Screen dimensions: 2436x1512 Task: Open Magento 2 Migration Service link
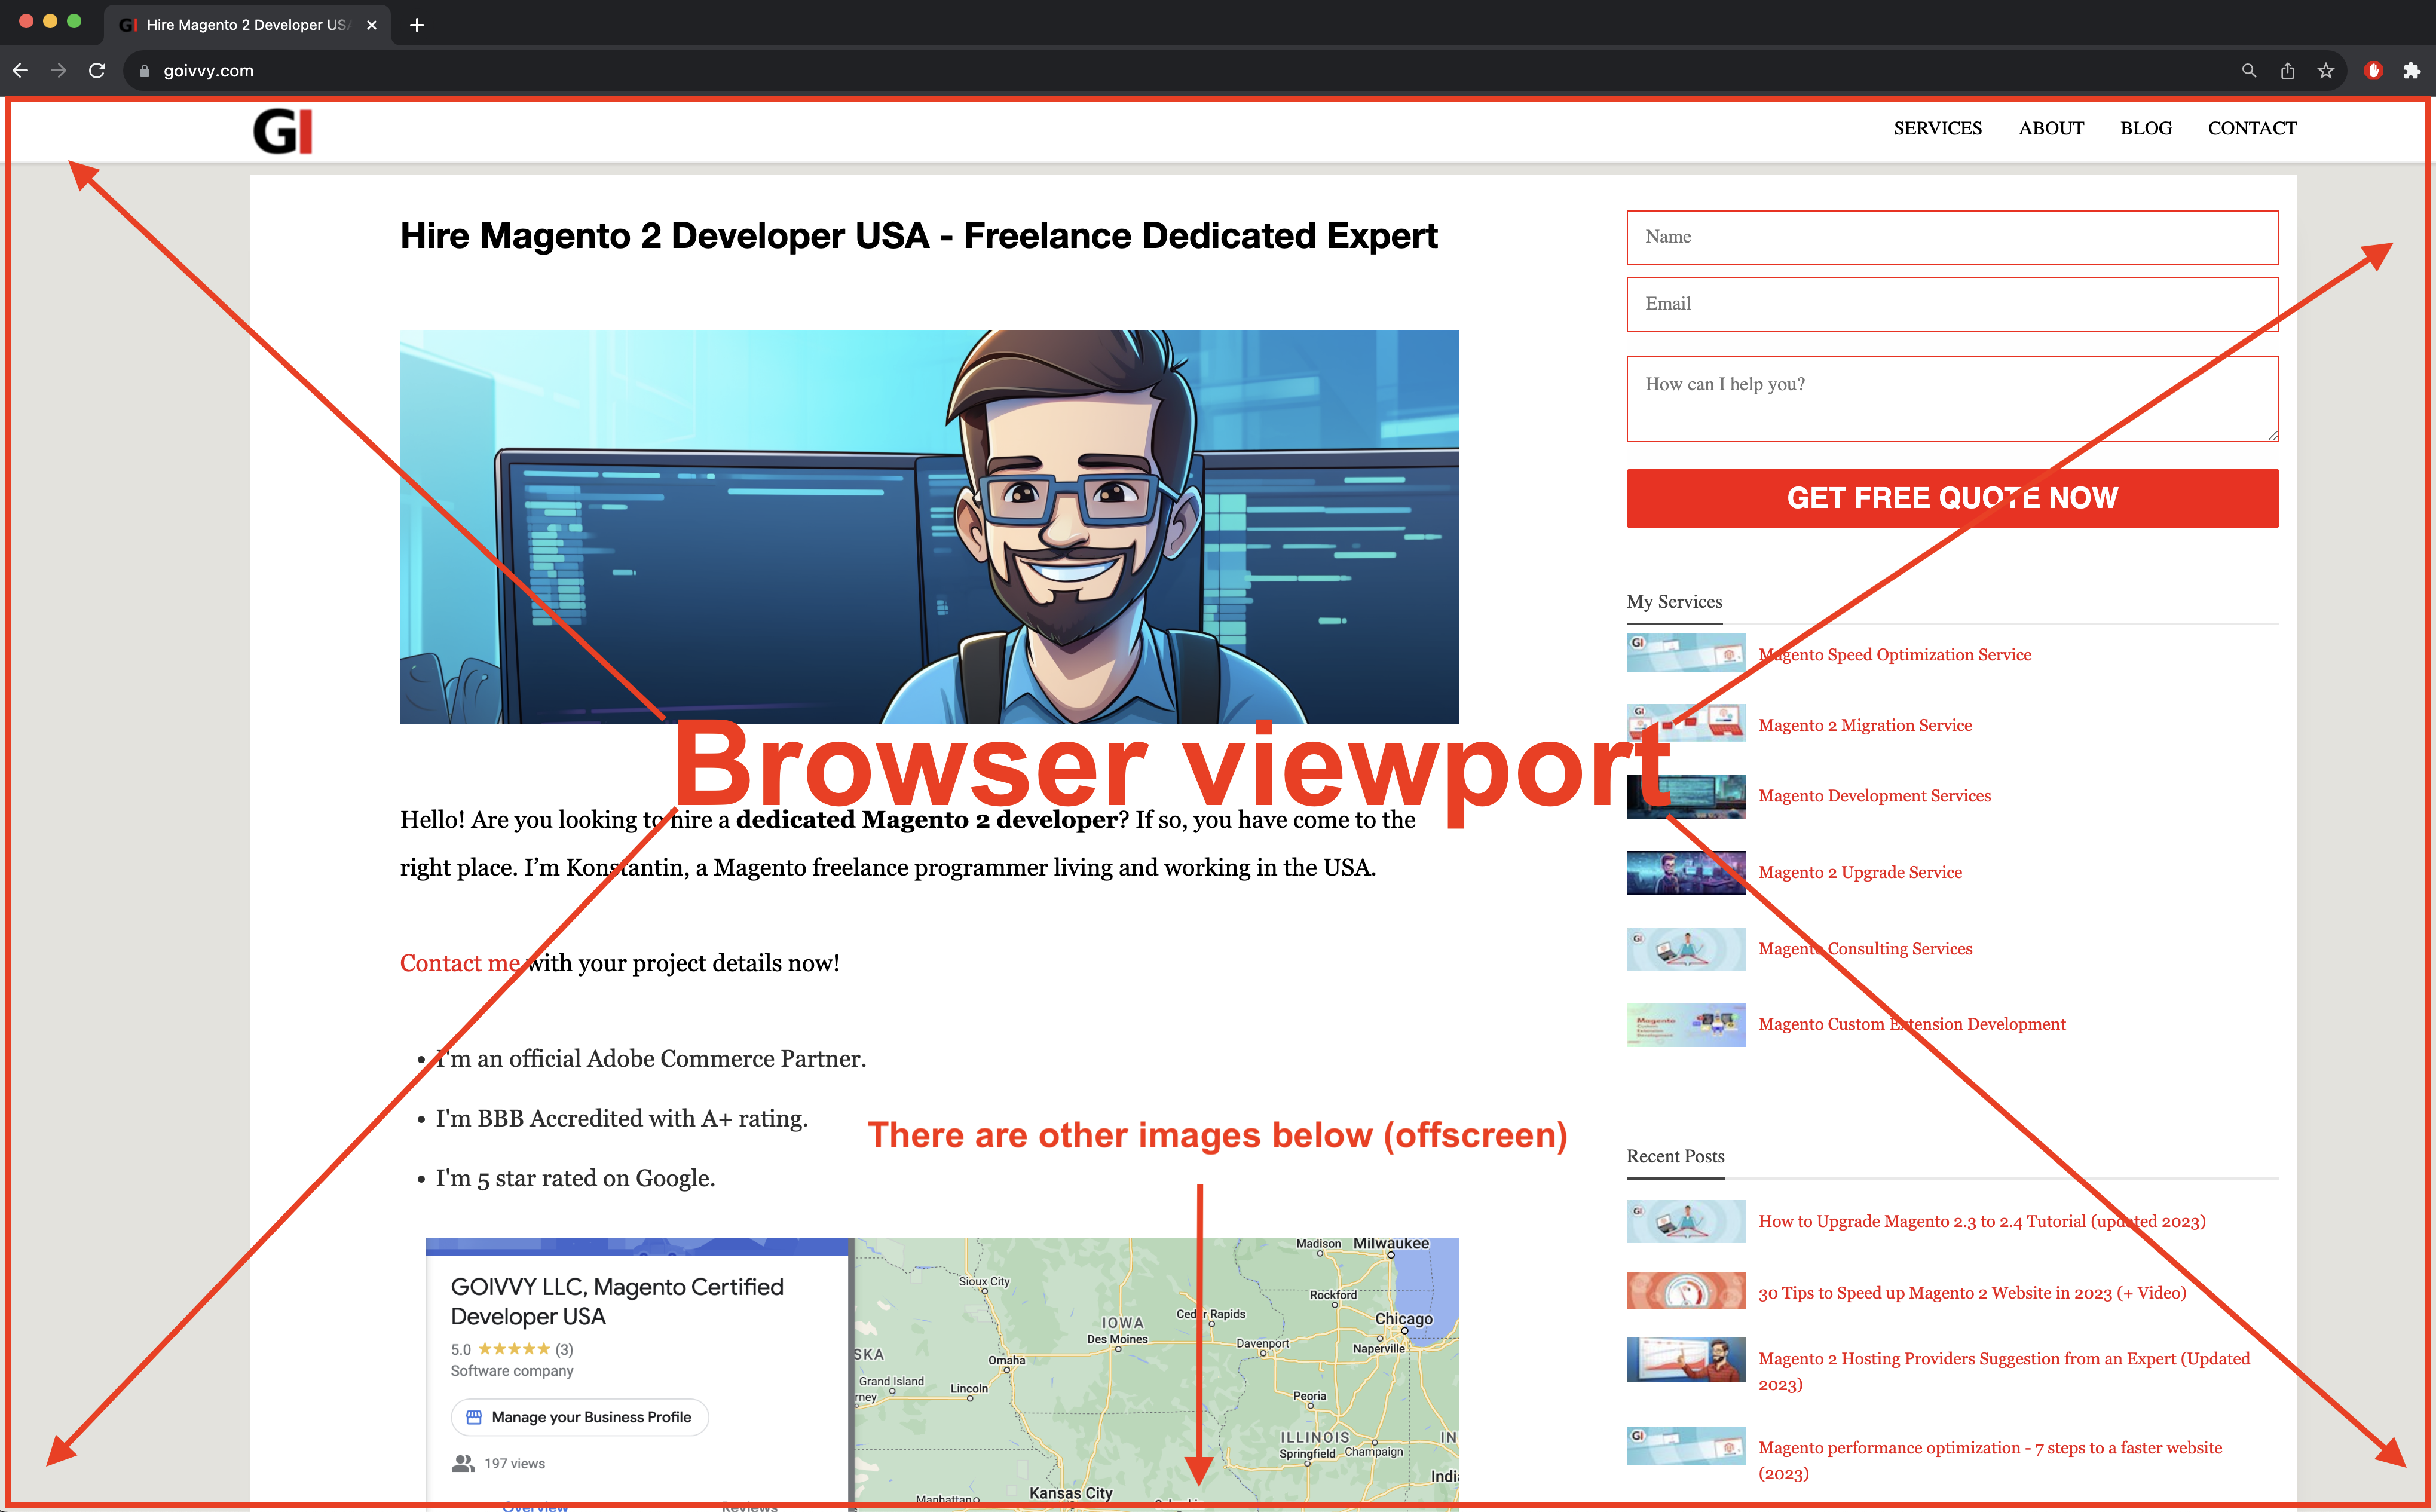[x=1865, y=725]
